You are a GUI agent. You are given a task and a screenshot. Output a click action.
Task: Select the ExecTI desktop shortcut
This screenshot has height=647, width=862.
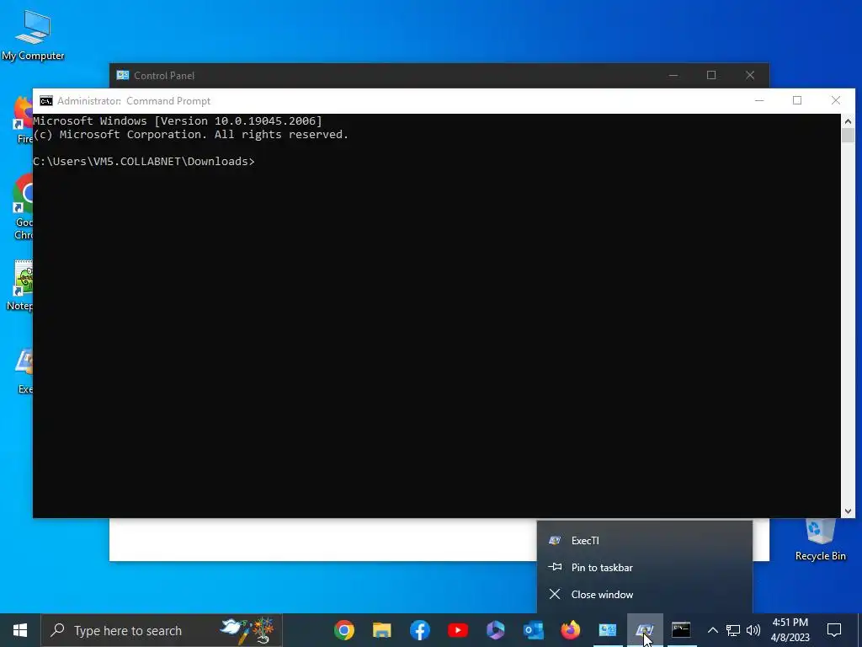[23, 372]
